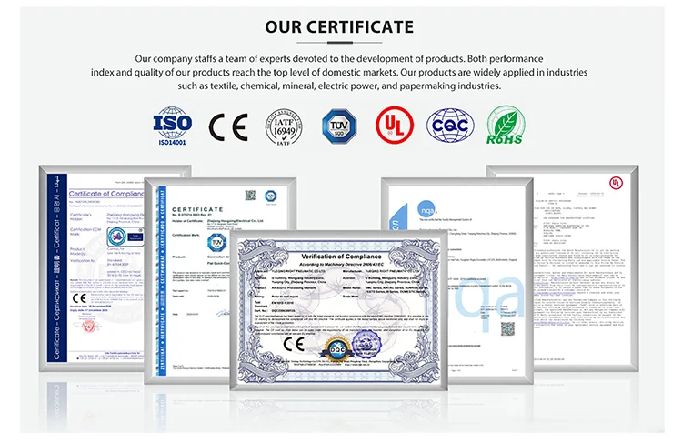The image size is (682, 443).
Task: Click the 'Certificate of Compliance' title text
Action: click(106, 194)
